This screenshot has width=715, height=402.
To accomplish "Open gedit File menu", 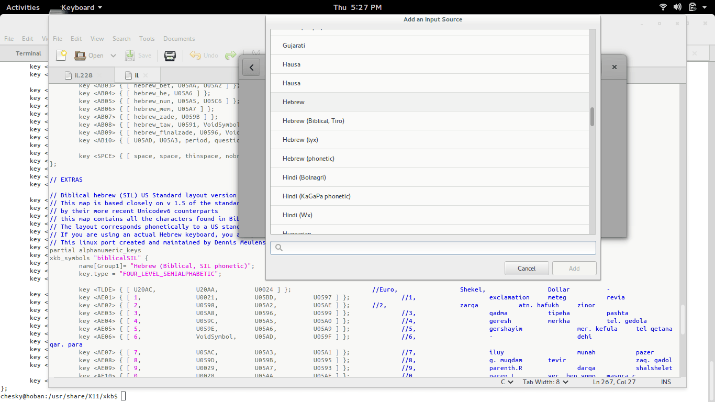I will tap(58, 39).
